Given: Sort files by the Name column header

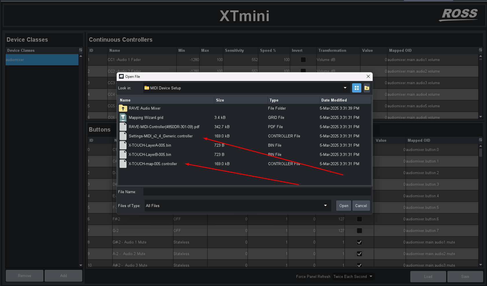Looking at the screenshot, I should pyautogui.click(x=166, y=100).
